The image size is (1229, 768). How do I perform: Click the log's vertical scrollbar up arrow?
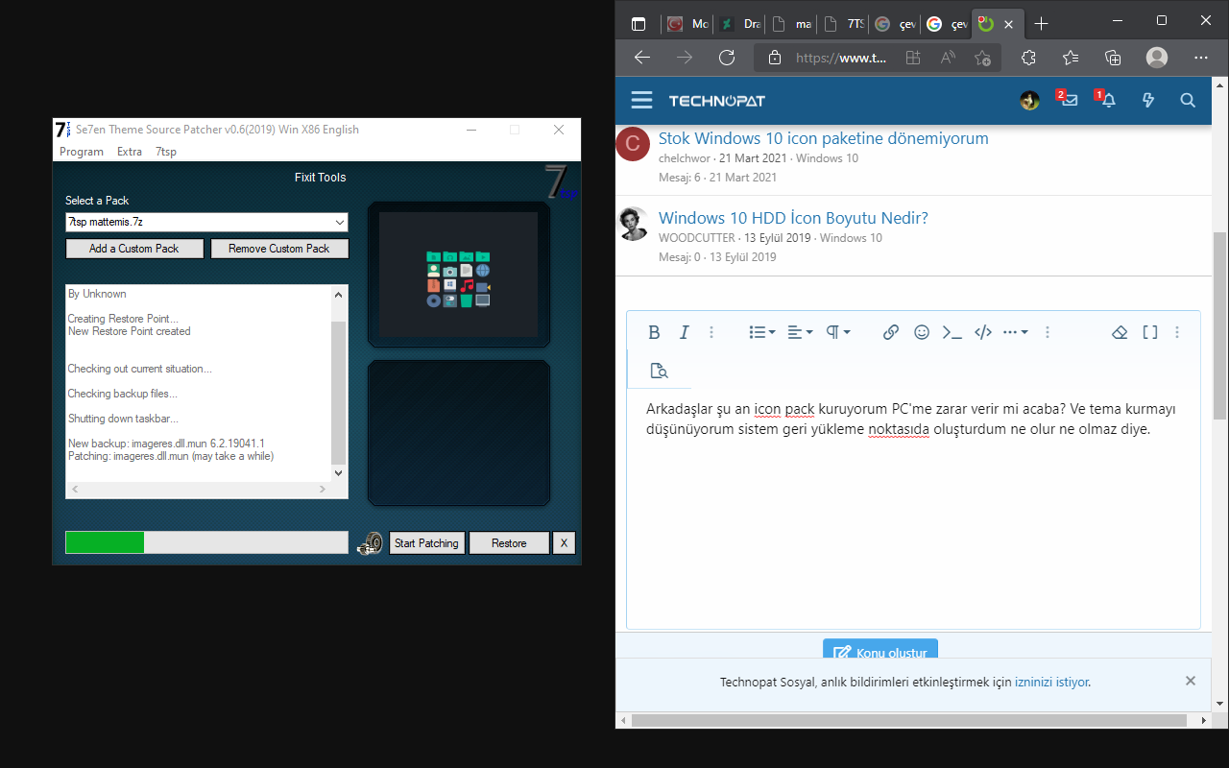point(338,295)
